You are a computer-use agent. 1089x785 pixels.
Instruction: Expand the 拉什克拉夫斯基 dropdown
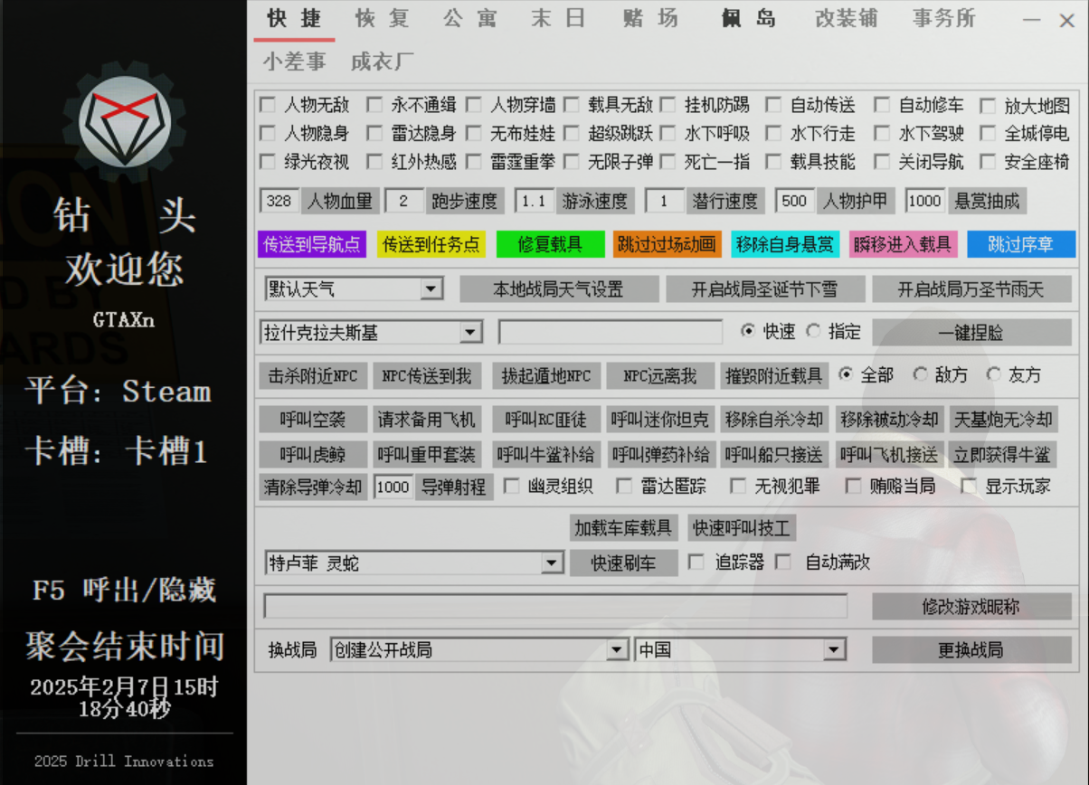pos(470,333)
